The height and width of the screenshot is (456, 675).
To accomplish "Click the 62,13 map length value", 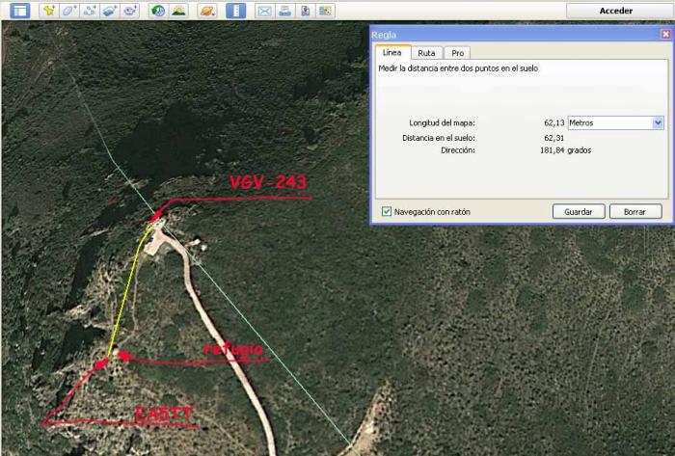I will 553,123.
